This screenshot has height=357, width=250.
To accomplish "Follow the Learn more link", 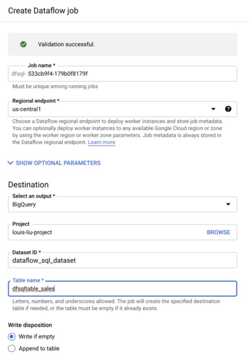I will 101,142.
